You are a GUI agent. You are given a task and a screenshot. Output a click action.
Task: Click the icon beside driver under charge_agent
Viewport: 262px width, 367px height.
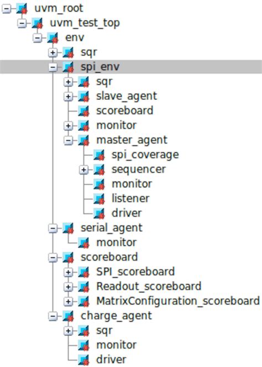click(x=83, y=360)
